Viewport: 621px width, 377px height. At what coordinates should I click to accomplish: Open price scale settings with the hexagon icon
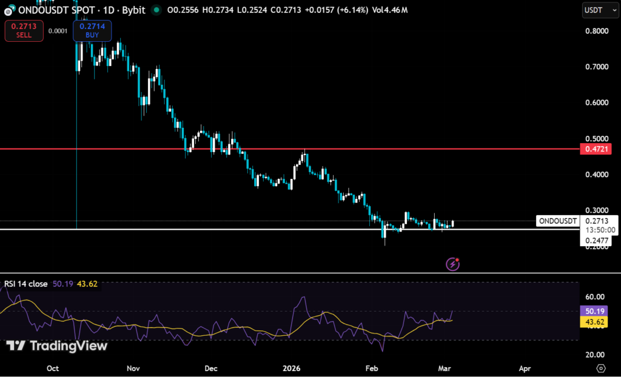point(602,368)
